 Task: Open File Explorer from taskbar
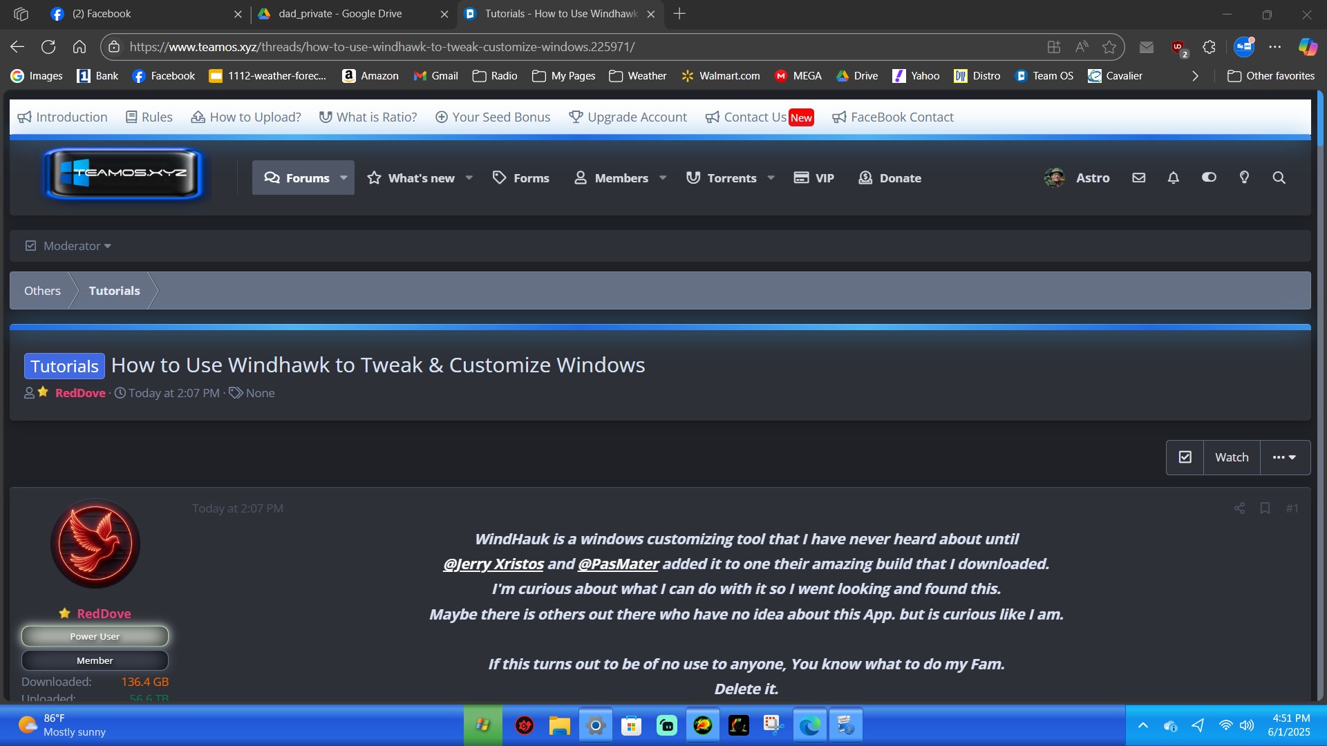coord(559,725)
